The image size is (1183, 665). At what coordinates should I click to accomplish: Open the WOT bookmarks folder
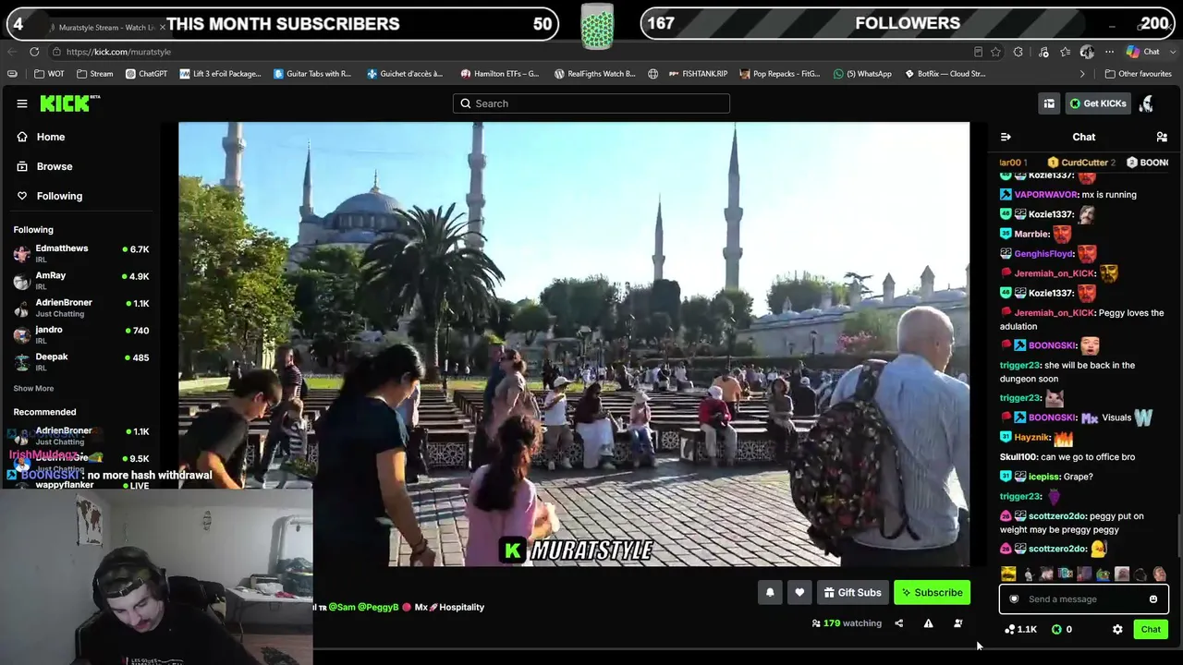[x=49, y=74]
